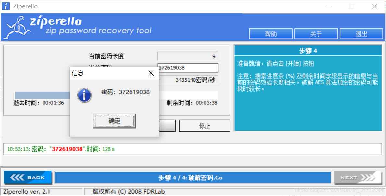Click the speed field showing 3435140密码/秒

[x=188, y=80]
